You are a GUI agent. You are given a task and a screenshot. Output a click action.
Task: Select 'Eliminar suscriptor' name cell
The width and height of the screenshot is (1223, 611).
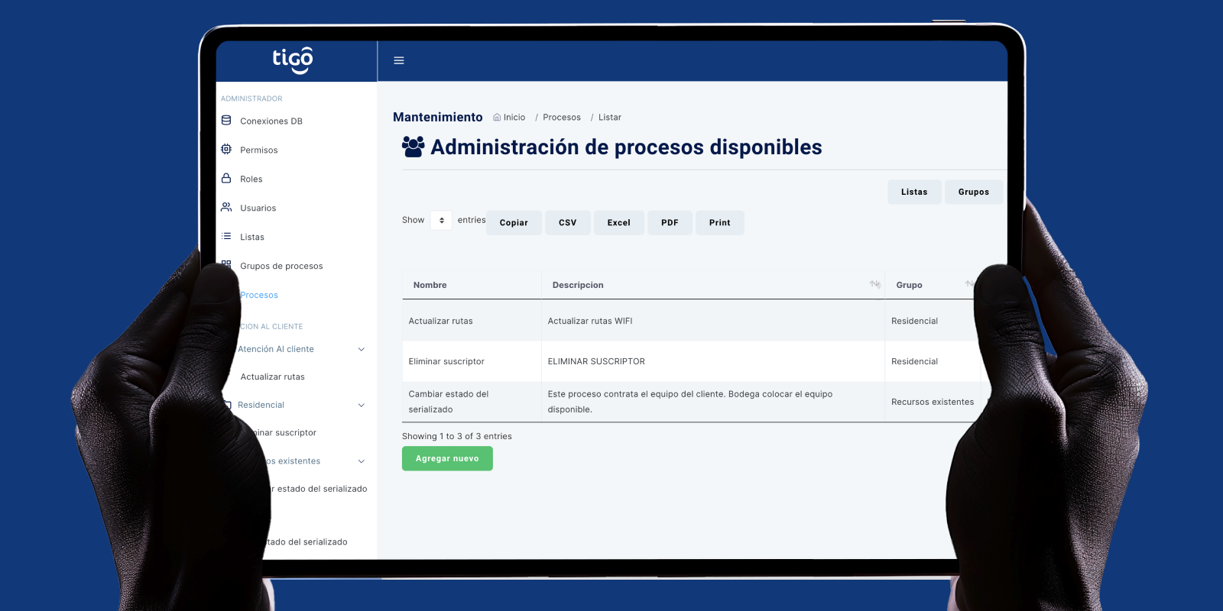pyautogui.click(x=472, y=362)
